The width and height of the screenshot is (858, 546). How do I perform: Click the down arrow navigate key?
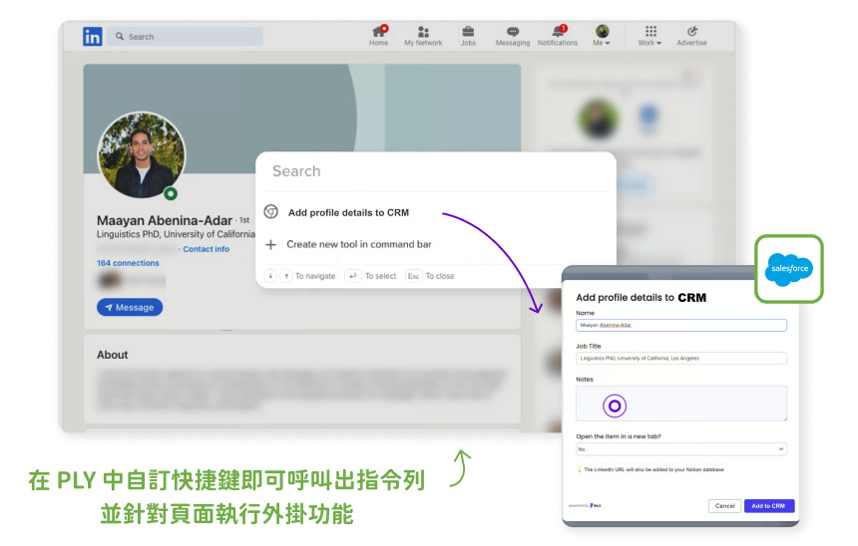(x=270, y=276)
